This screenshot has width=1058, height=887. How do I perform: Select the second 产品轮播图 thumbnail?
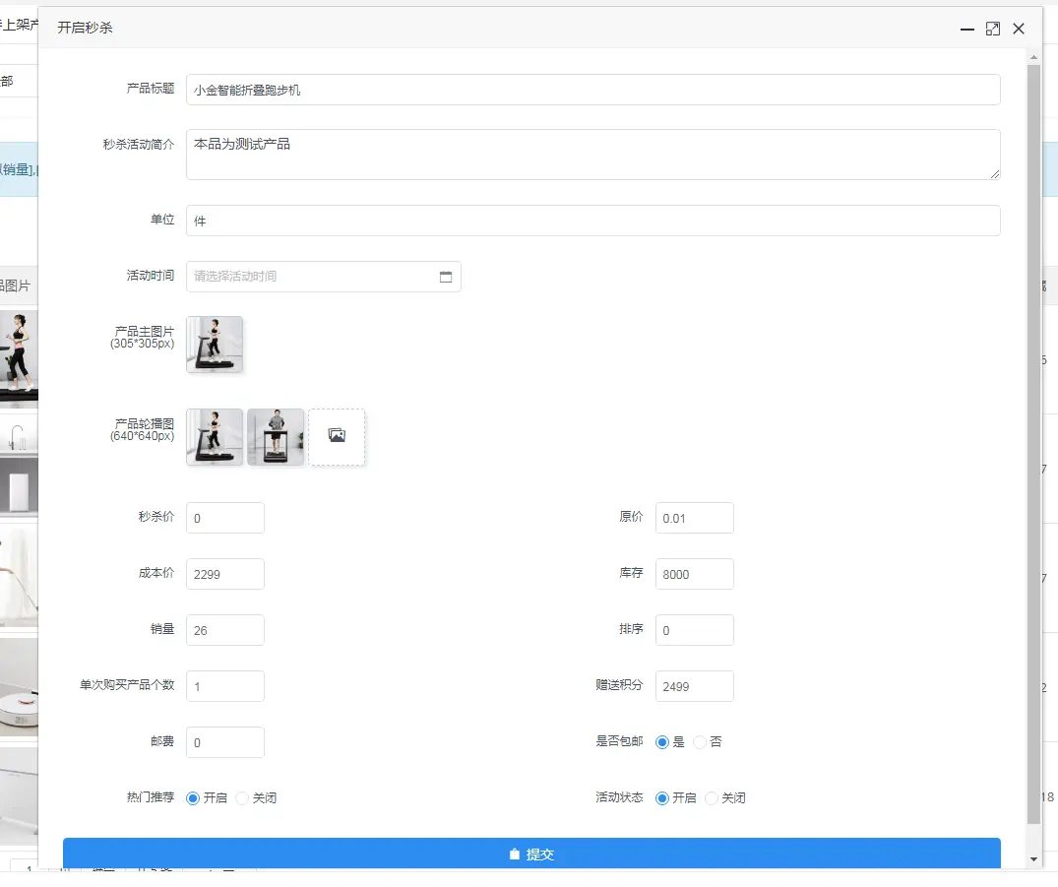point(276,434)
